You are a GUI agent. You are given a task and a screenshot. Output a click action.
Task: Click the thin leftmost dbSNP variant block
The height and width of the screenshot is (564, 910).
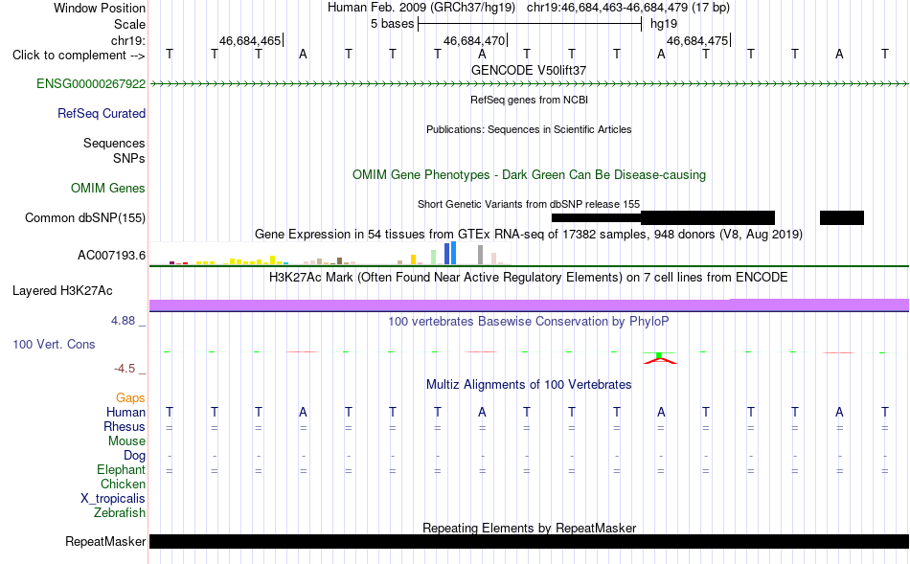[x=596, y=218]
